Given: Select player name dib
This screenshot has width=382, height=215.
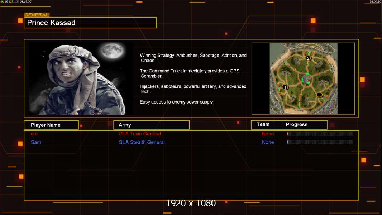Looking at the screenshot, I should pyautogui.click(x=34, y=134).
